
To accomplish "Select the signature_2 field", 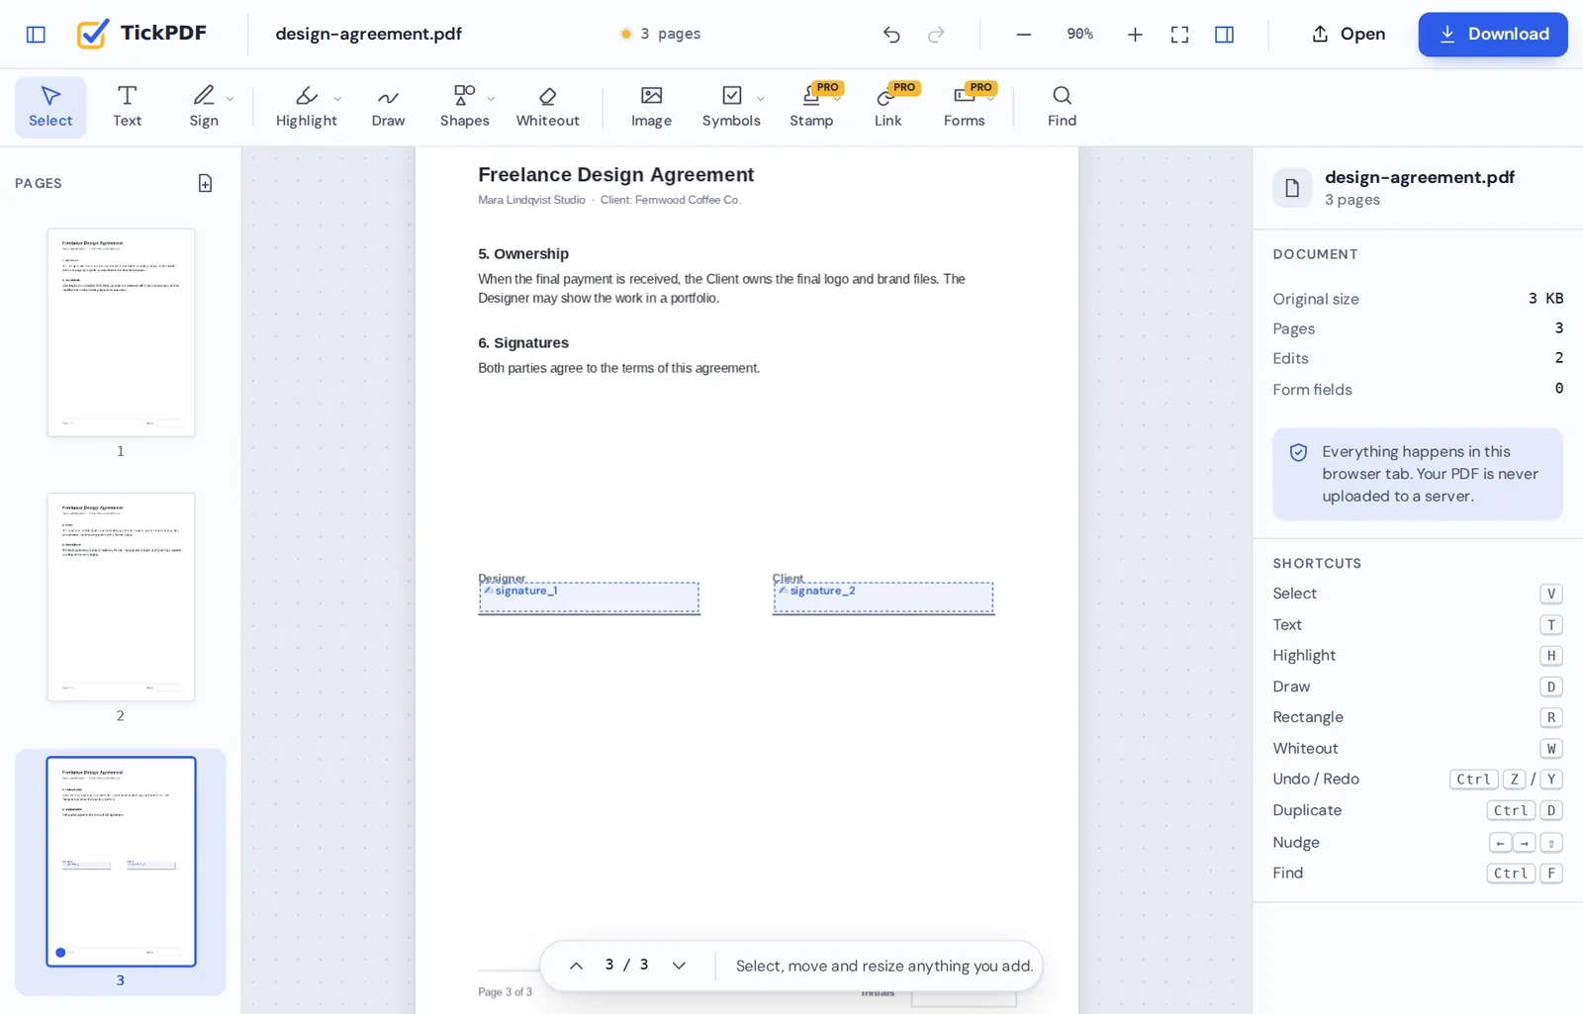I will point(884,597).
